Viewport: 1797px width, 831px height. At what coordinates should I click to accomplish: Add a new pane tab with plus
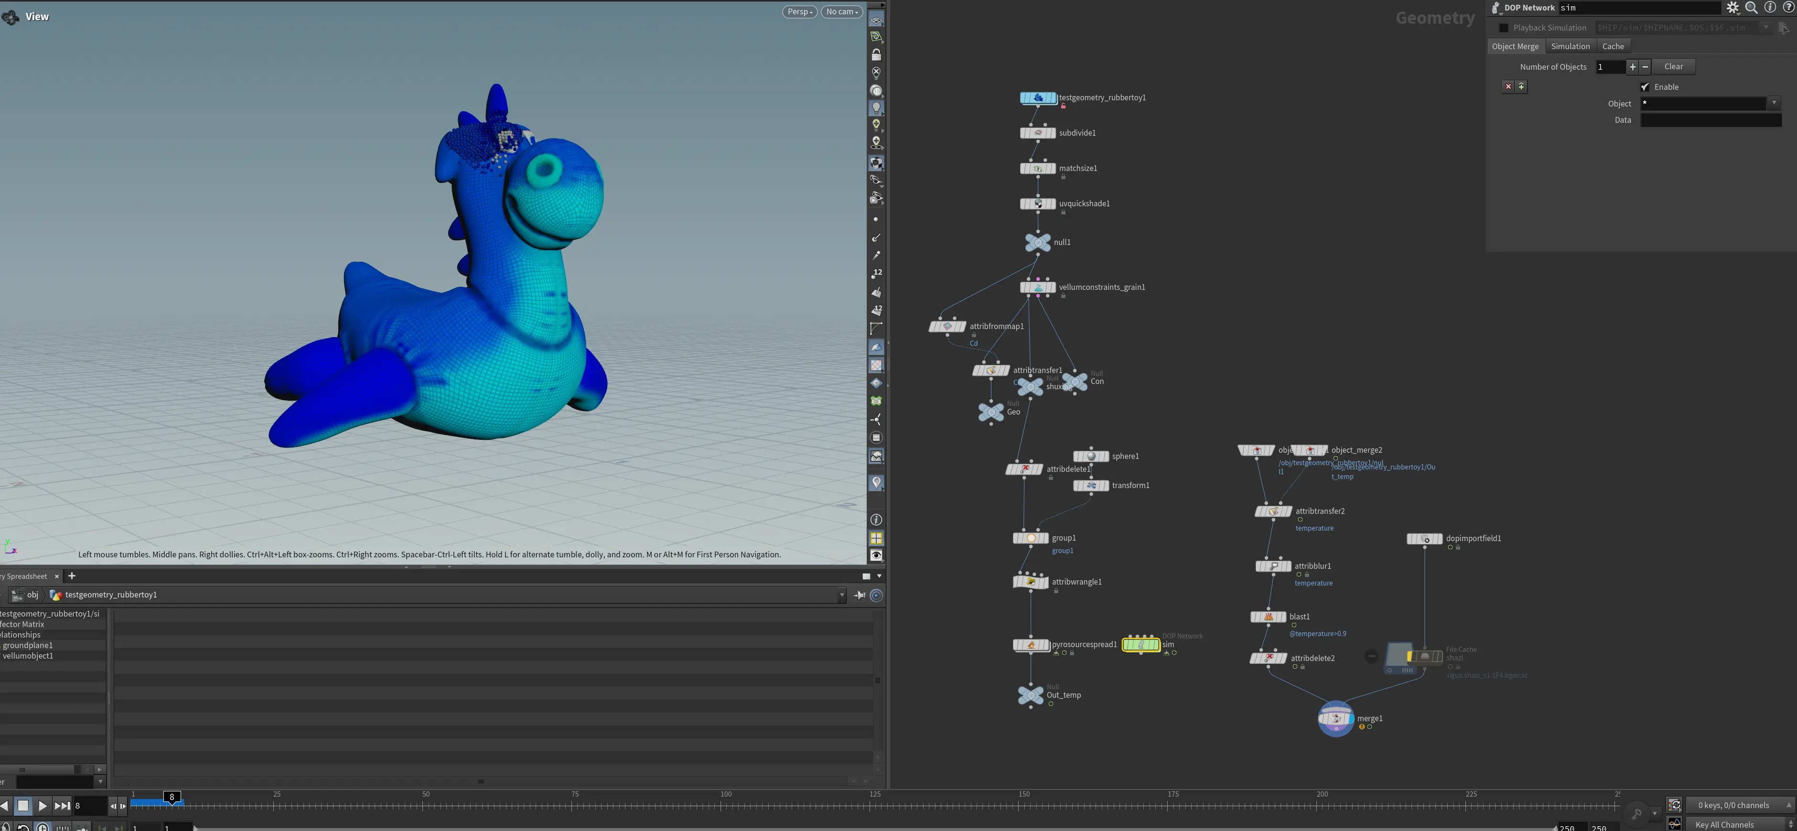pyautogui.click(x=71, y=576)
